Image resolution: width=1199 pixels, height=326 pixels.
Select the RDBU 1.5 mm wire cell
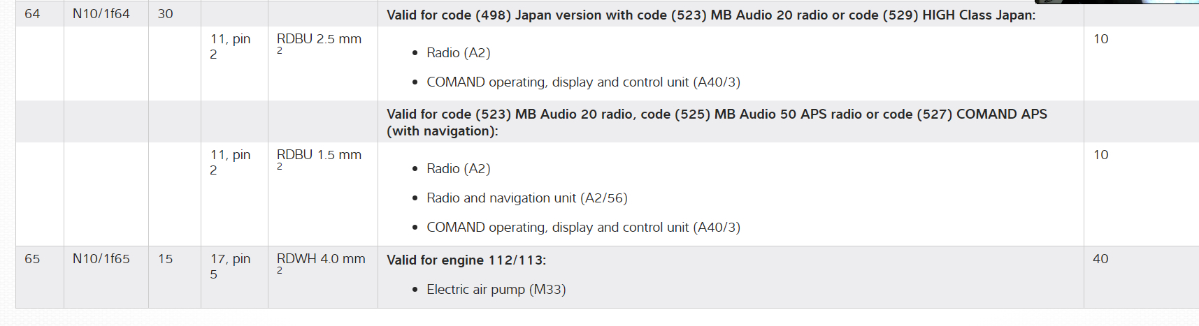point(319,156)
